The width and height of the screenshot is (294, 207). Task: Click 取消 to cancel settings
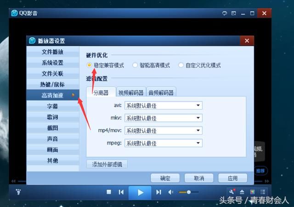199,178
